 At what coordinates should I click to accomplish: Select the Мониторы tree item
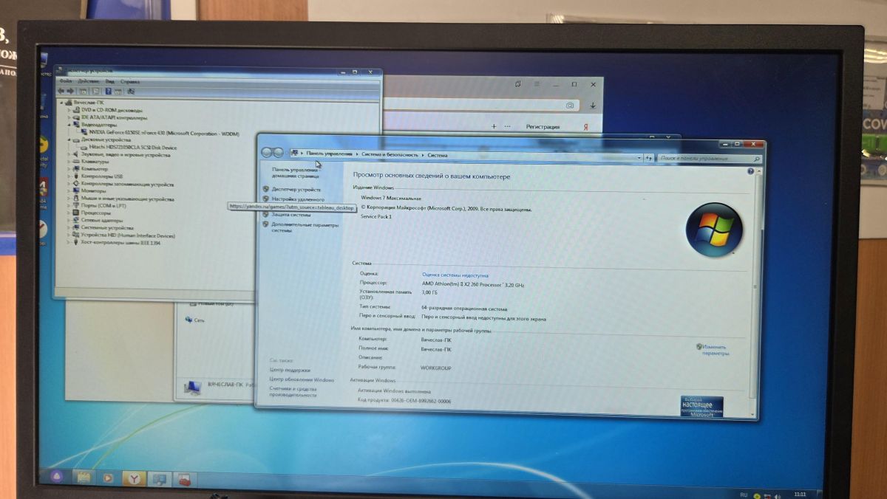click(94, 191)
